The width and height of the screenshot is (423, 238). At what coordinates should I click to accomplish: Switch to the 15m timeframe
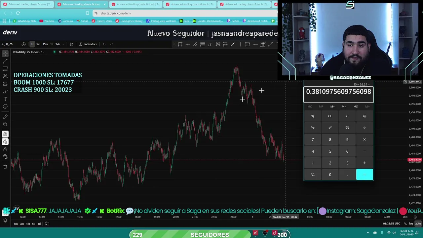[x=45, y=44]
